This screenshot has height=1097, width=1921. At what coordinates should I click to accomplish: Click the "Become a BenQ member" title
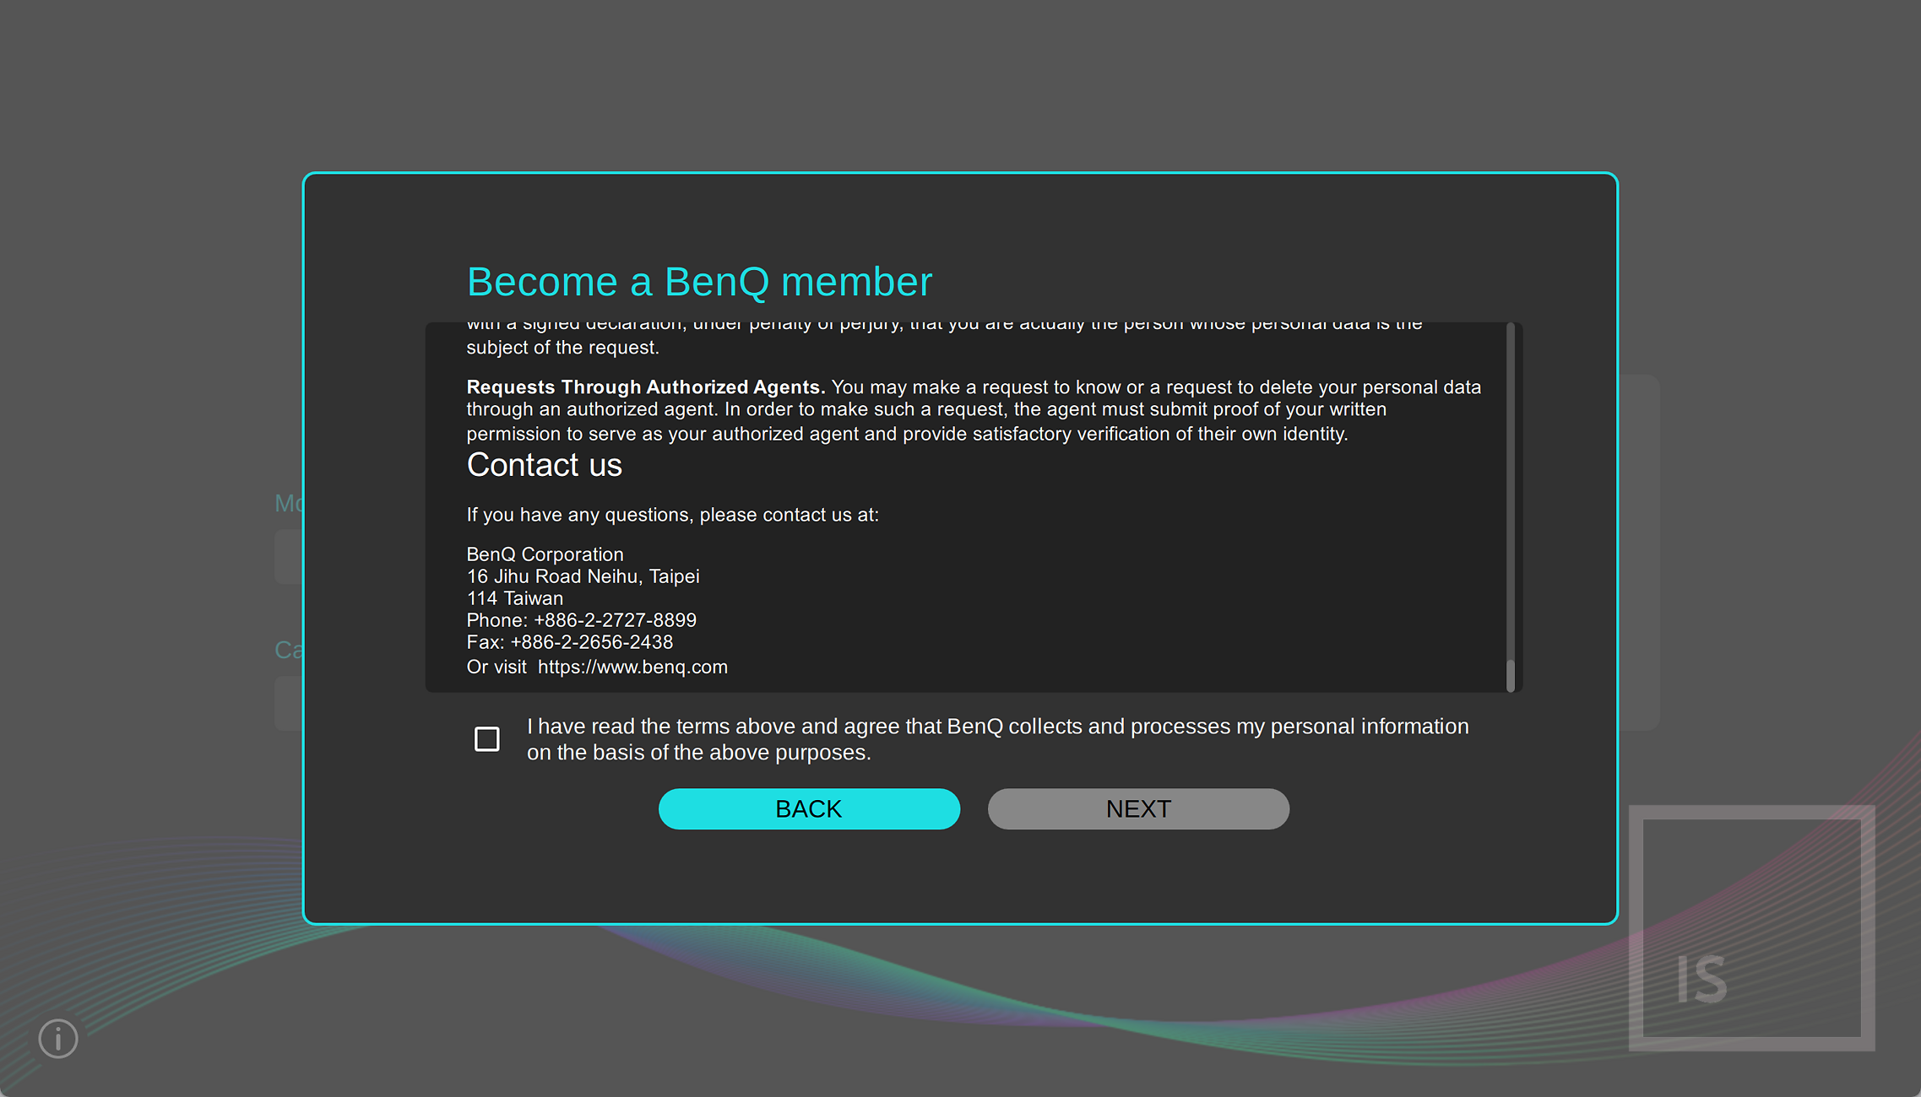coord(699,282)
